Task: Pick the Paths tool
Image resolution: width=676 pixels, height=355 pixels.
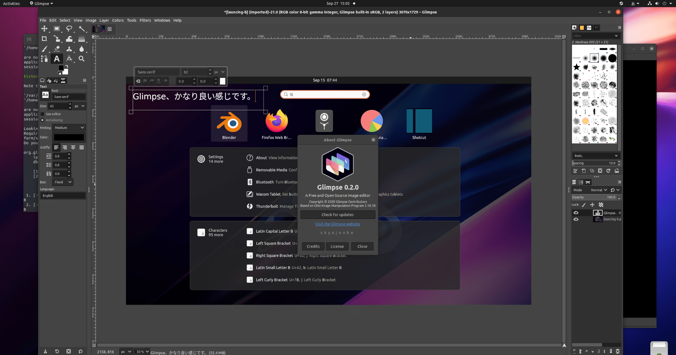Action: pos(44,59)
